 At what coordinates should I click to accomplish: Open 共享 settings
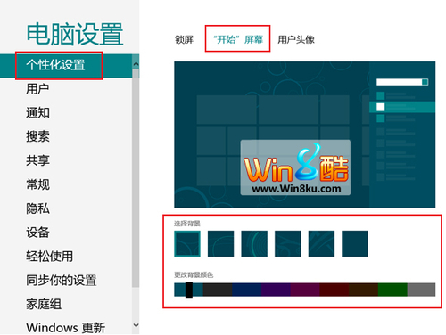(37, 160)
